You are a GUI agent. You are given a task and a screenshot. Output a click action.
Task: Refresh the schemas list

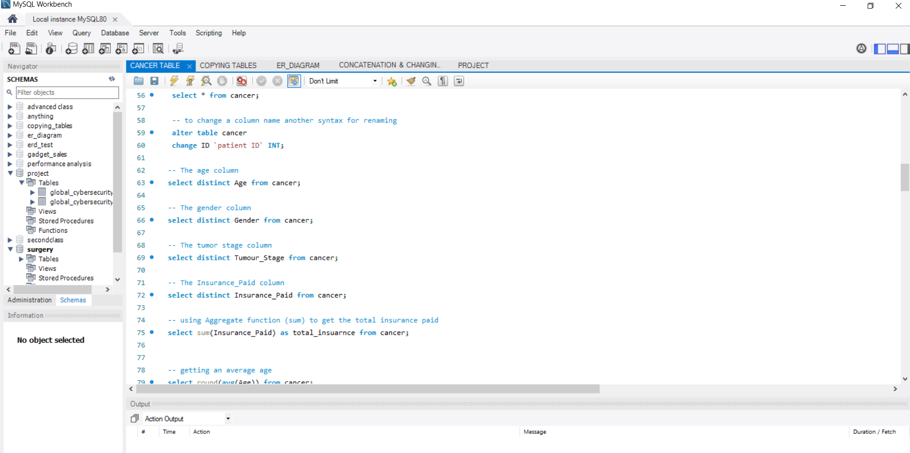tap(112, 79)
